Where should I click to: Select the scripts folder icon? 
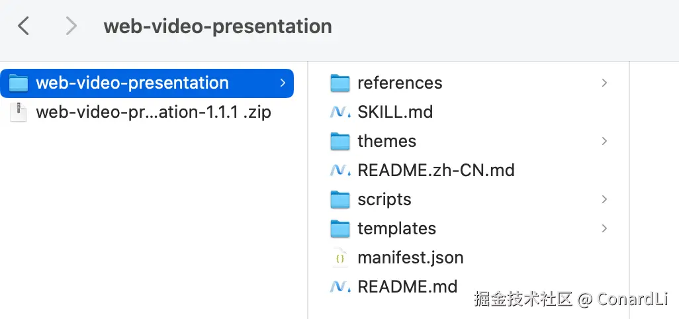tap(340, 199)
